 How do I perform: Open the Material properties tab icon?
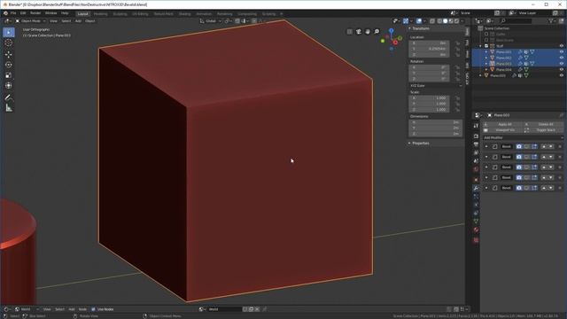click(476, 230)
